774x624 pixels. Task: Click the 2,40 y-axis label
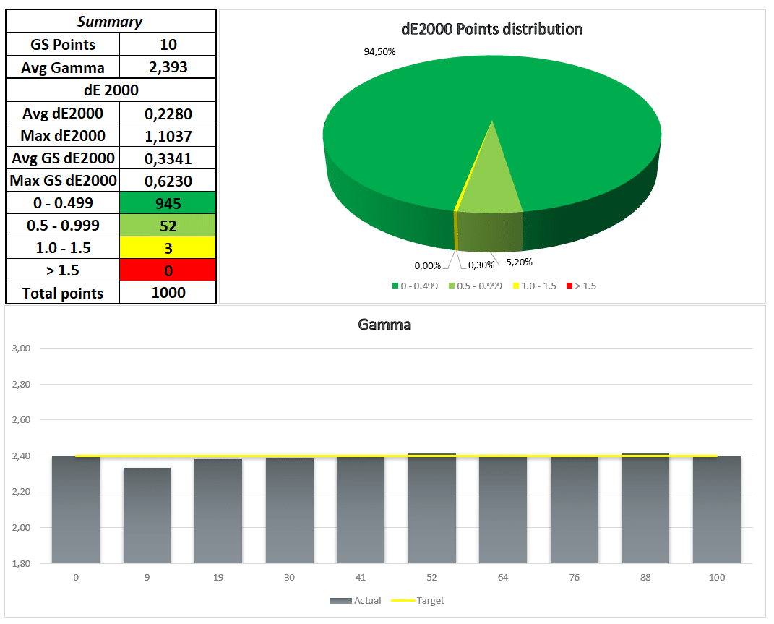coord(21,456)
